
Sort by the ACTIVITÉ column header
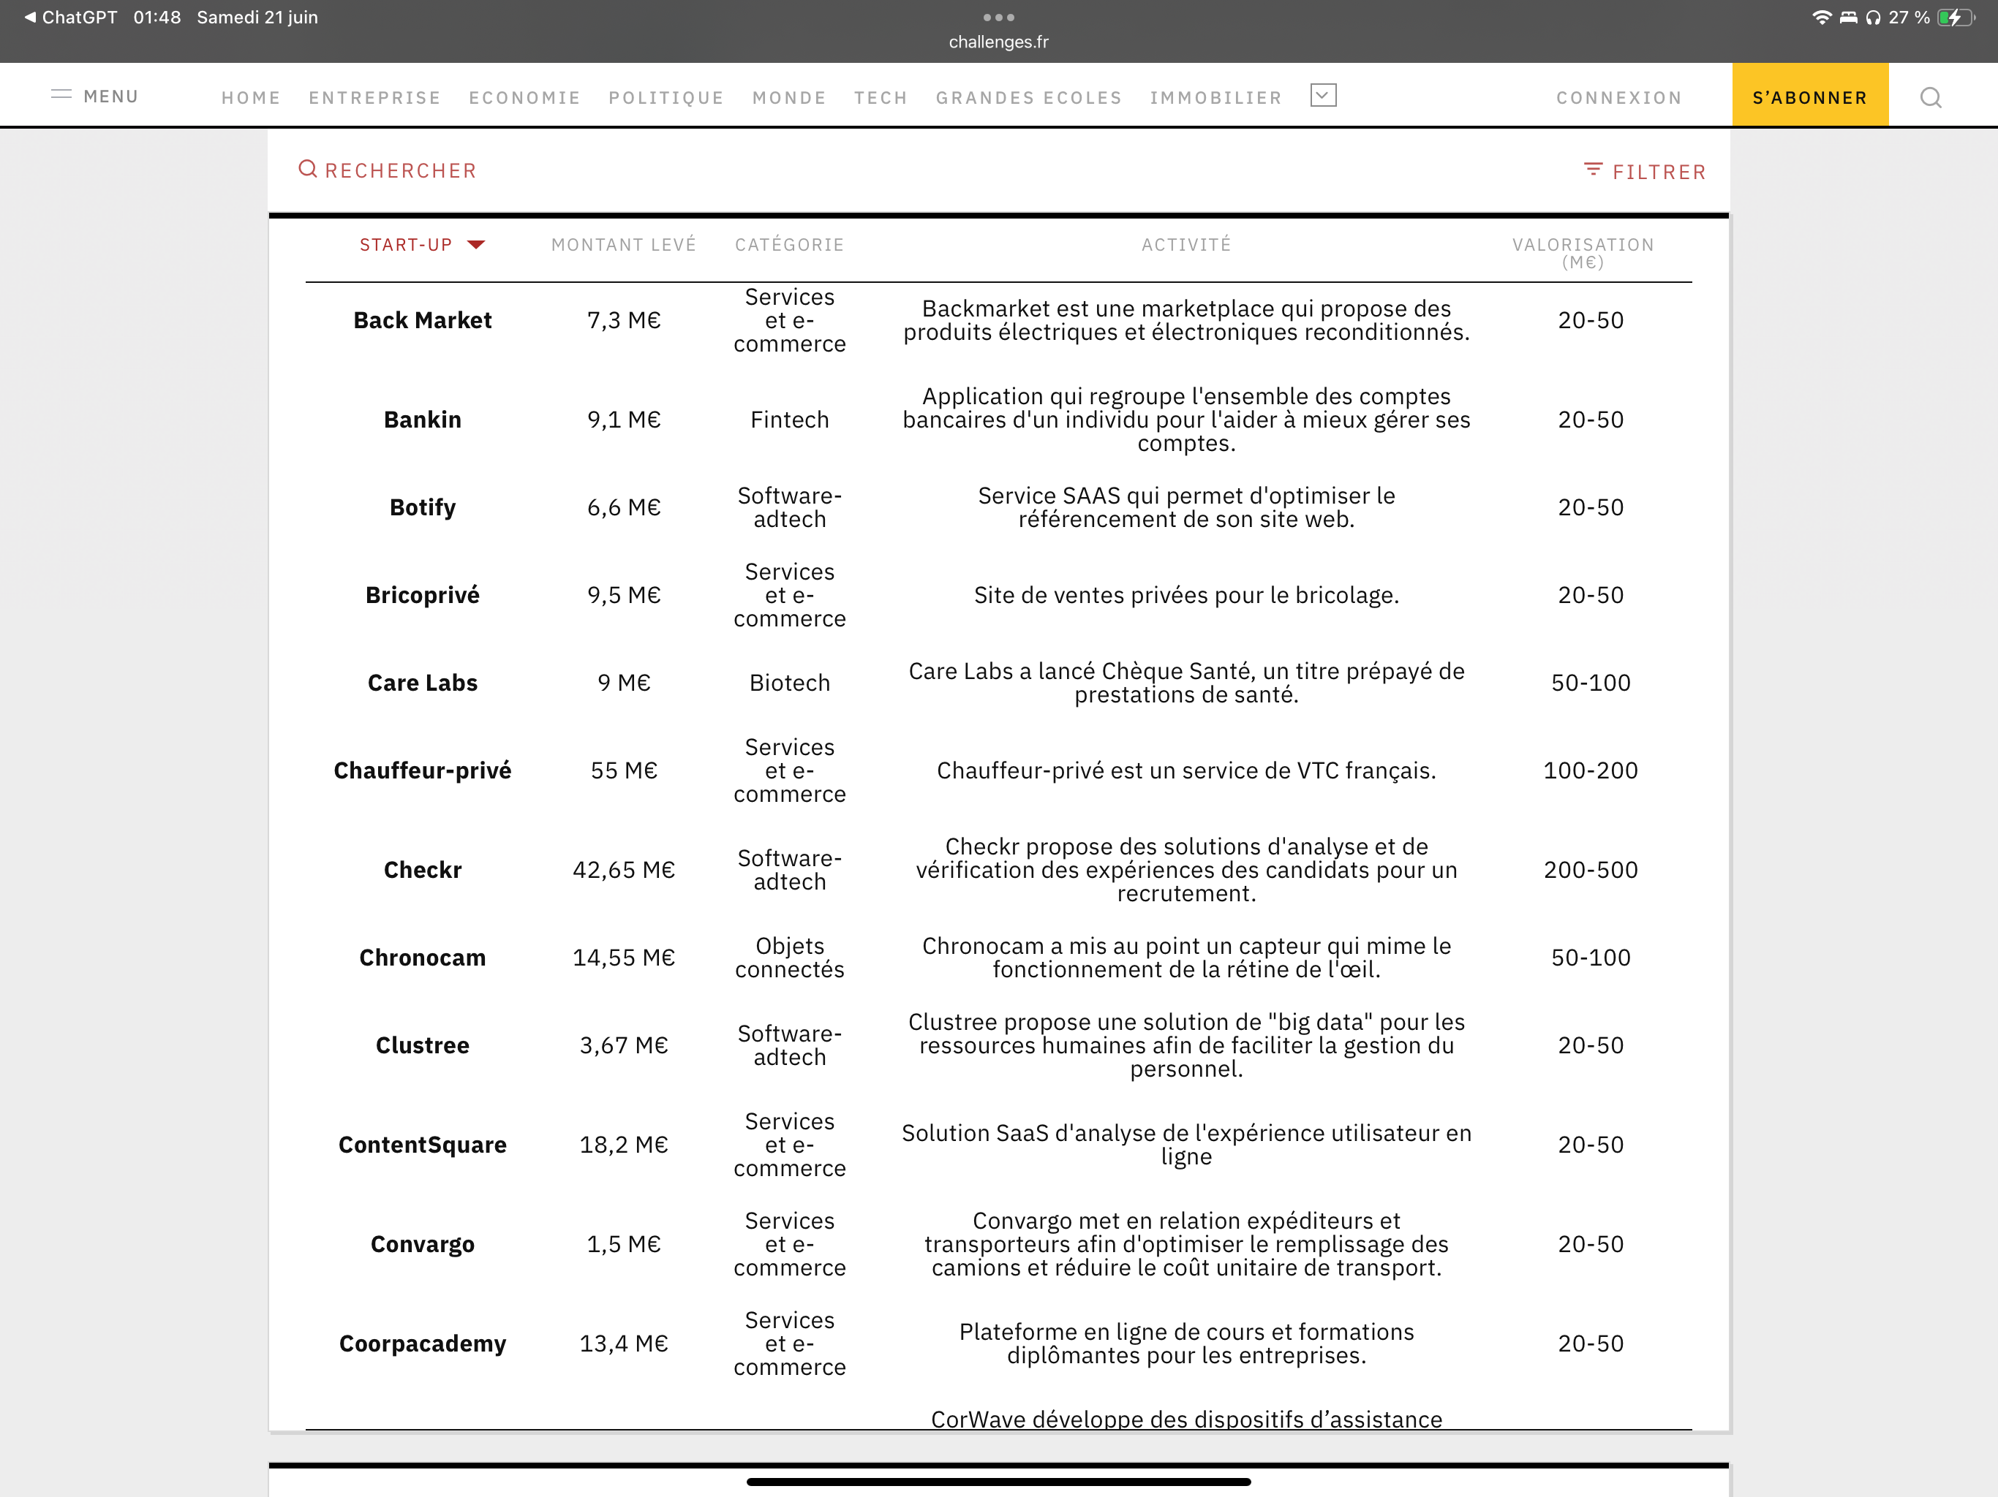point(1186,245)
